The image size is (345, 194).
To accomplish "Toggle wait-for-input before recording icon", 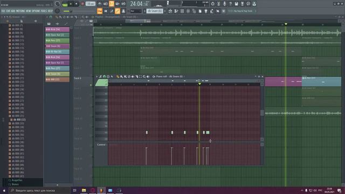I will pos(106,4).
